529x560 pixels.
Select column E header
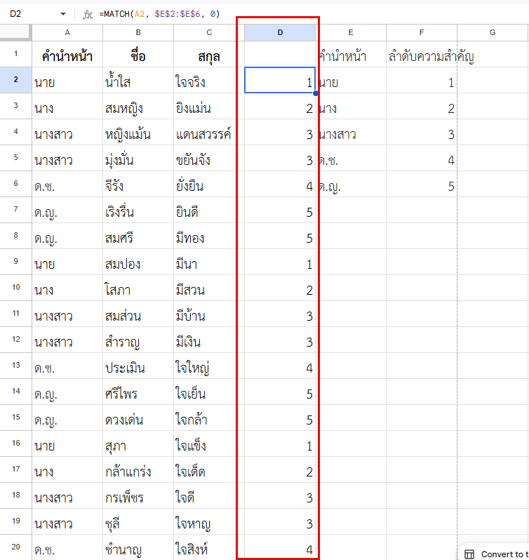pos(351,32)
